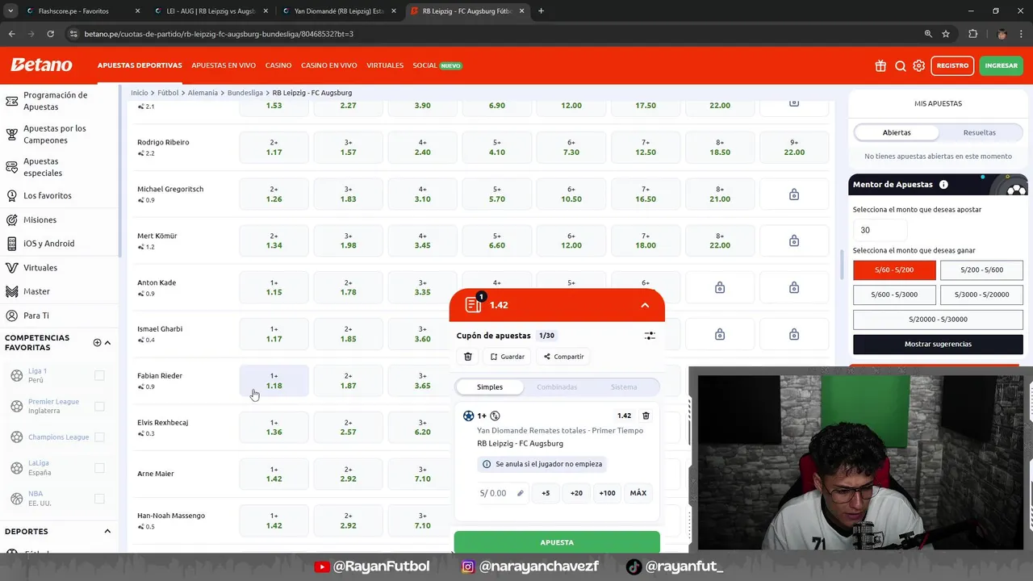This screenshot has width=1033, height=581.
Task: Click the Betano logo
Action: tap(41, 65)
